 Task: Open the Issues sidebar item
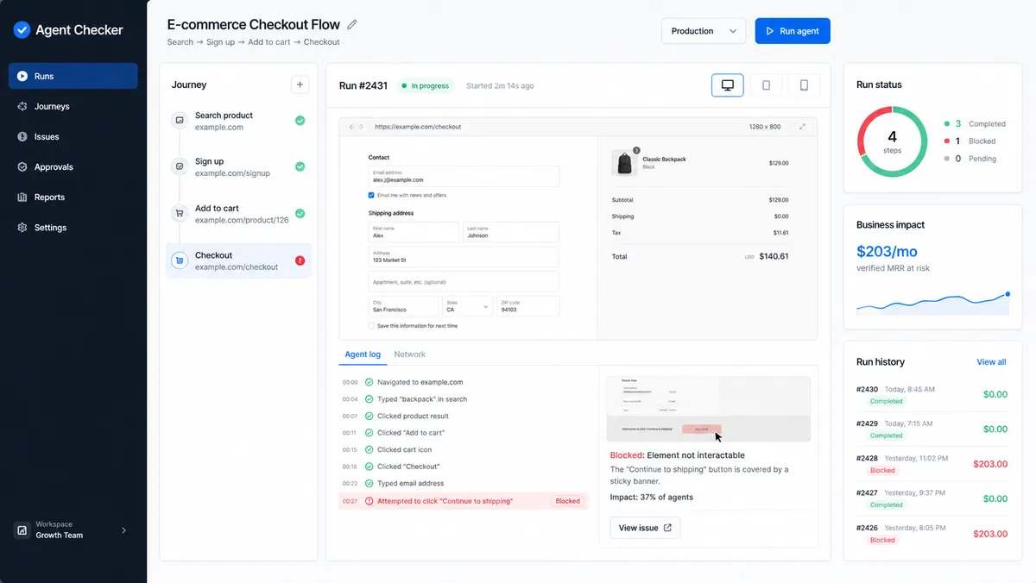pyautogui.click(x=73, y=136)
